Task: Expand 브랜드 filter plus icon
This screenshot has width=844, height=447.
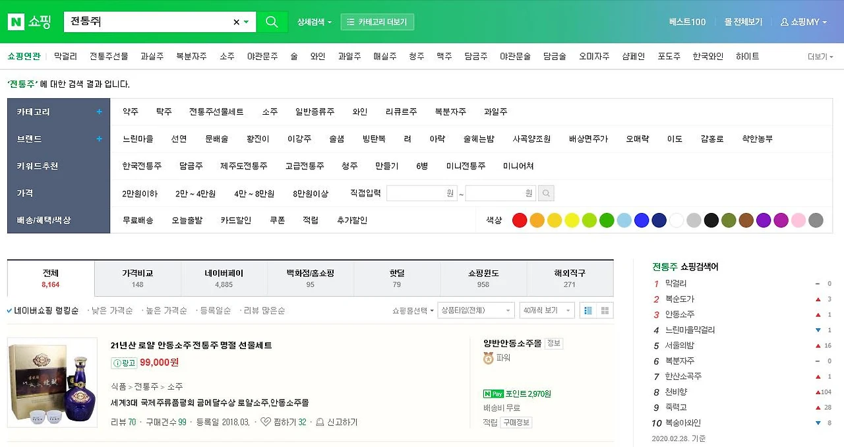Action: tap(100, 139)
